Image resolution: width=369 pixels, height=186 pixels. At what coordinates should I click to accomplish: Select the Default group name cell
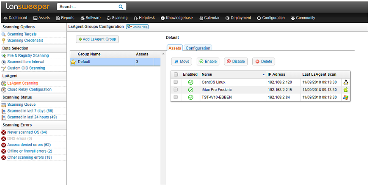click(x=106, y=62)
